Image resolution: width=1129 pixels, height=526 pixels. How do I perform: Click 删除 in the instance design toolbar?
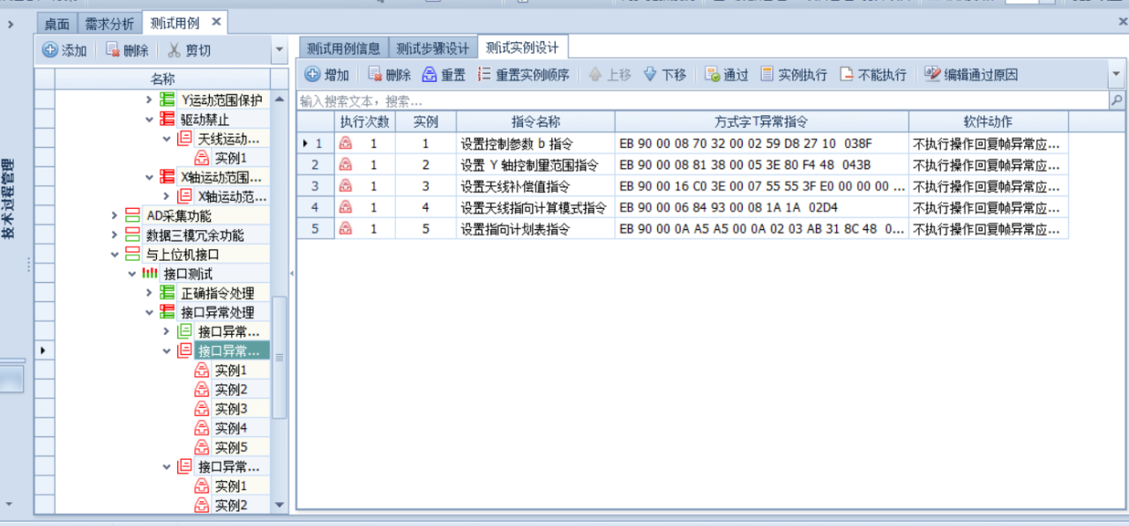[389, 75]
